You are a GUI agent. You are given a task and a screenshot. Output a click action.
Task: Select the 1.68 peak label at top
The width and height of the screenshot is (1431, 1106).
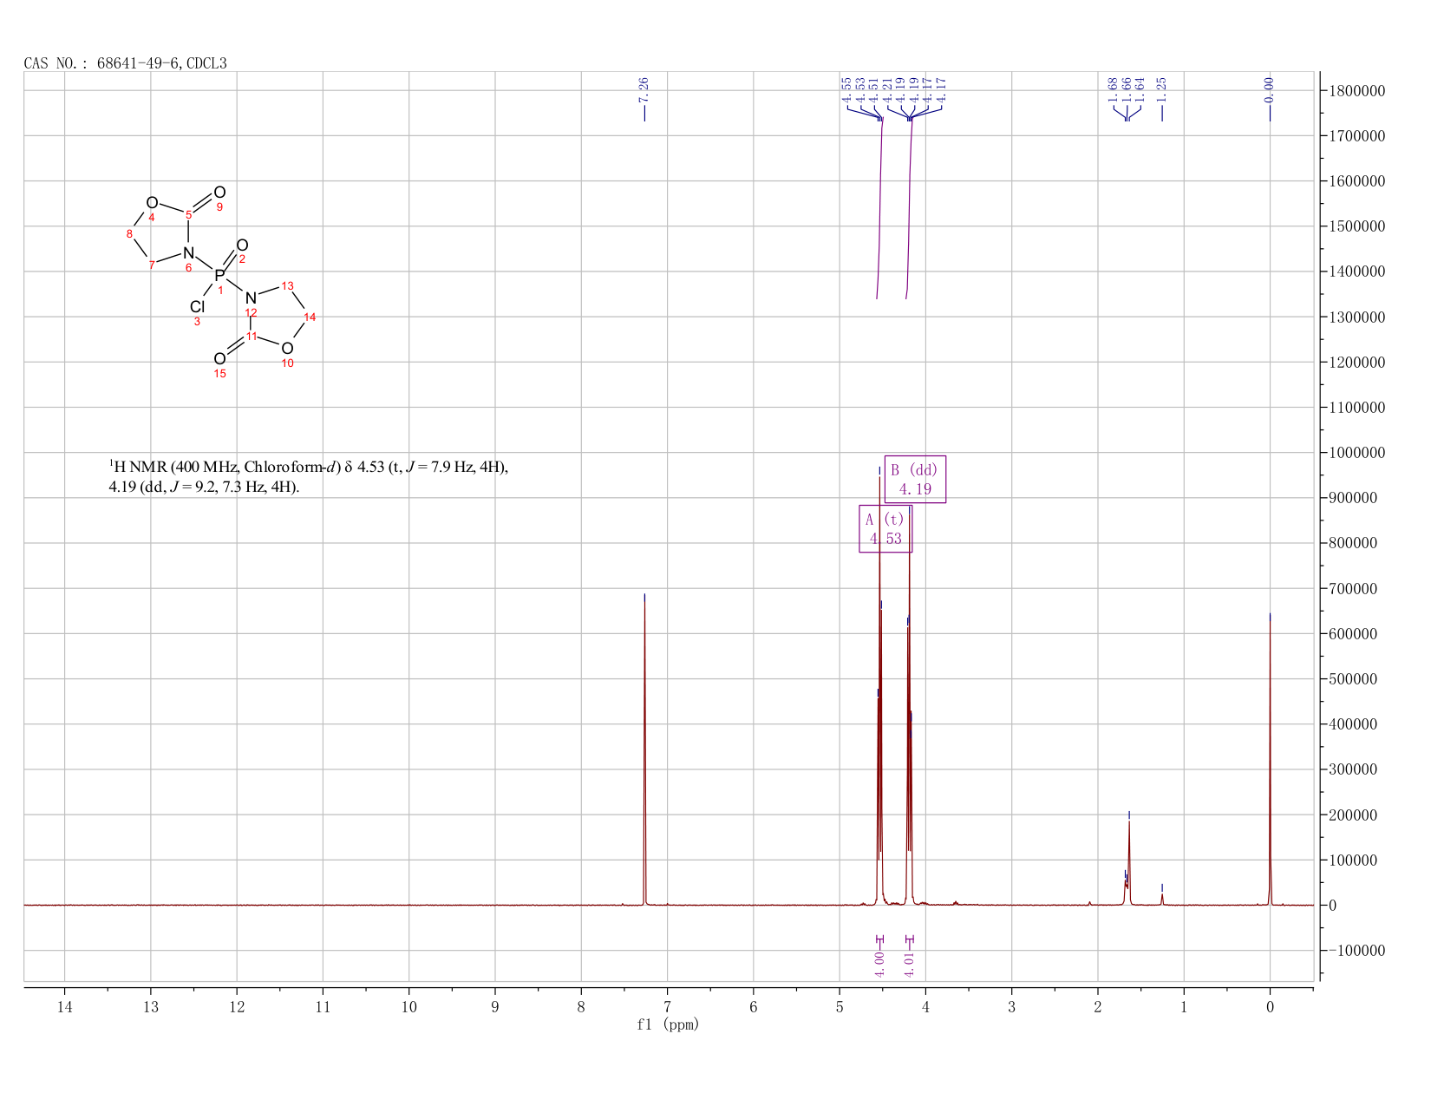pos(1113,89)
